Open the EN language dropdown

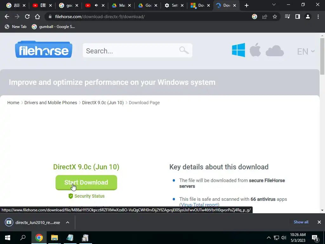point(306,51)
